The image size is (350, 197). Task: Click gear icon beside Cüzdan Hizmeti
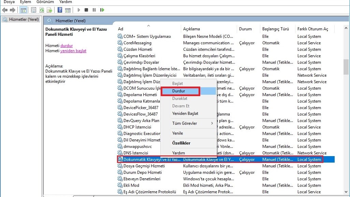pyautogui.click(x=120, y=49)
